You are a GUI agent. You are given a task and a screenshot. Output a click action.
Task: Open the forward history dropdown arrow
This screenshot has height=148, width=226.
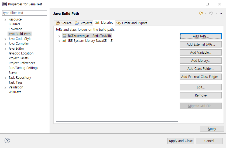[x=216, y=13]
